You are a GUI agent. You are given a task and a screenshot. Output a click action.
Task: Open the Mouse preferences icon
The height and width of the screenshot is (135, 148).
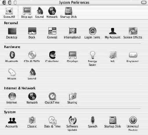pos(12,72)
